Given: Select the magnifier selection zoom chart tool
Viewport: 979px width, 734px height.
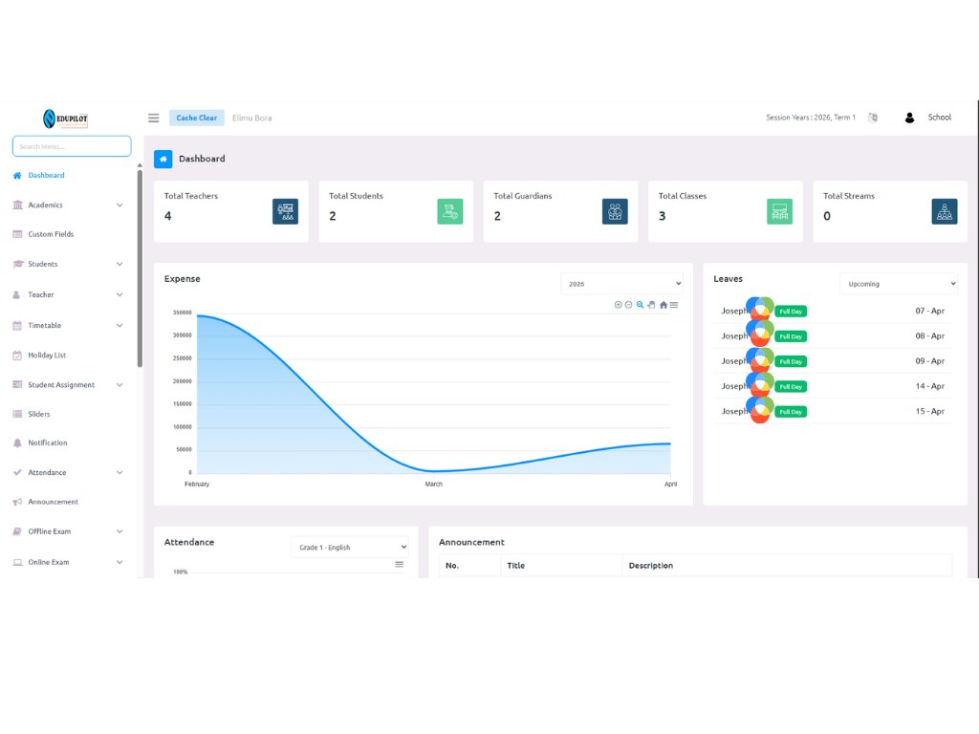Looking at the screenshot, I should pyautogui.click(x=641, y=305).
